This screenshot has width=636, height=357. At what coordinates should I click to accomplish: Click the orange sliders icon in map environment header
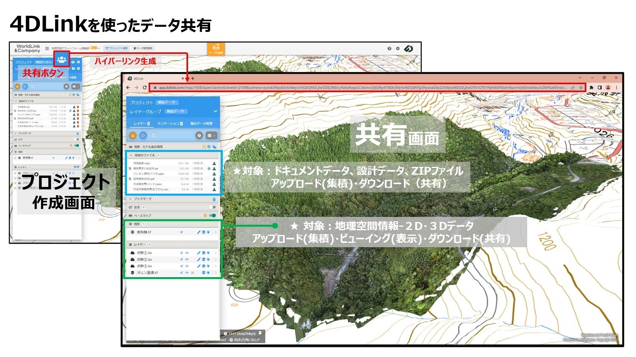click(x=204, y=147)
